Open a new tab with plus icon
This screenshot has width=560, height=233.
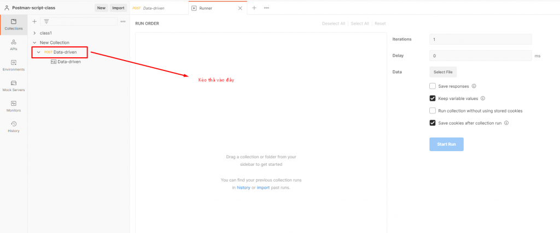click(254, 8)
